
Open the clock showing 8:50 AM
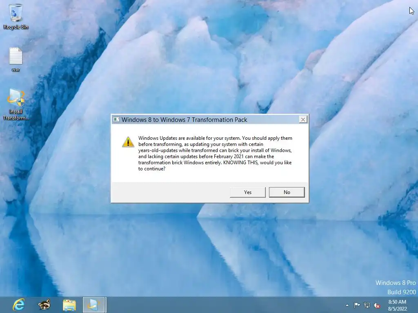point(397,305)
